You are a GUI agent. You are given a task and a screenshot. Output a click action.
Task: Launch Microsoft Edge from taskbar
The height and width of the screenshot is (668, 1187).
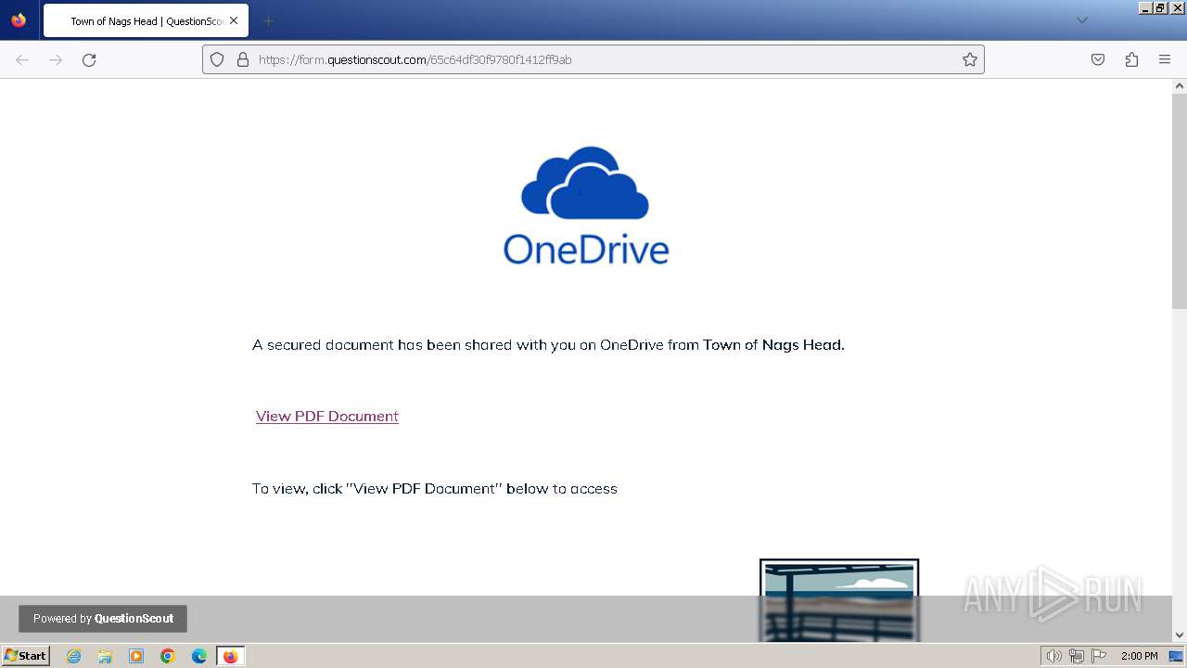pos(198,656)
